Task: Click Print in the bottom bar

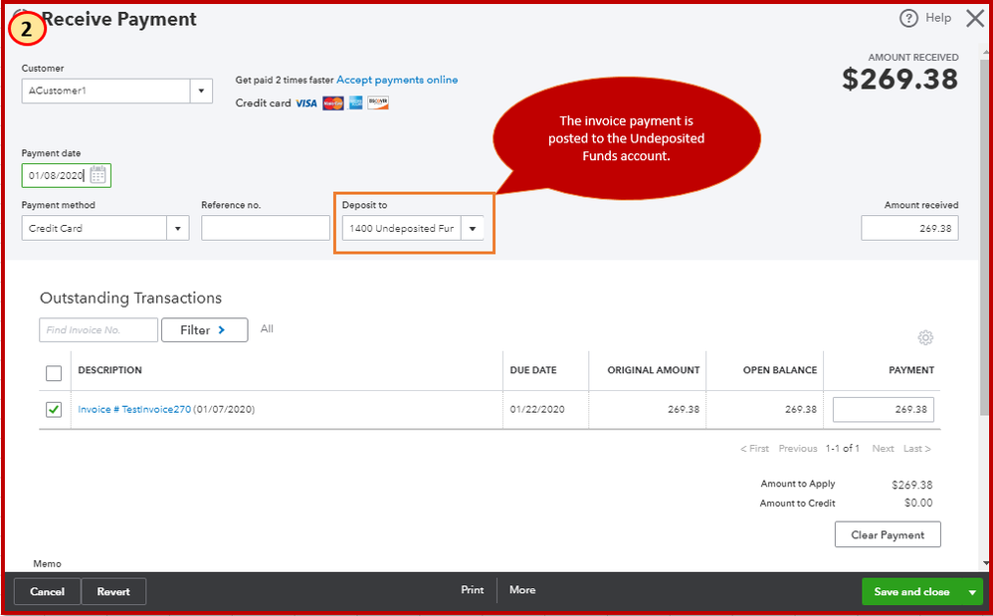Action: click(x=472, y=589)
